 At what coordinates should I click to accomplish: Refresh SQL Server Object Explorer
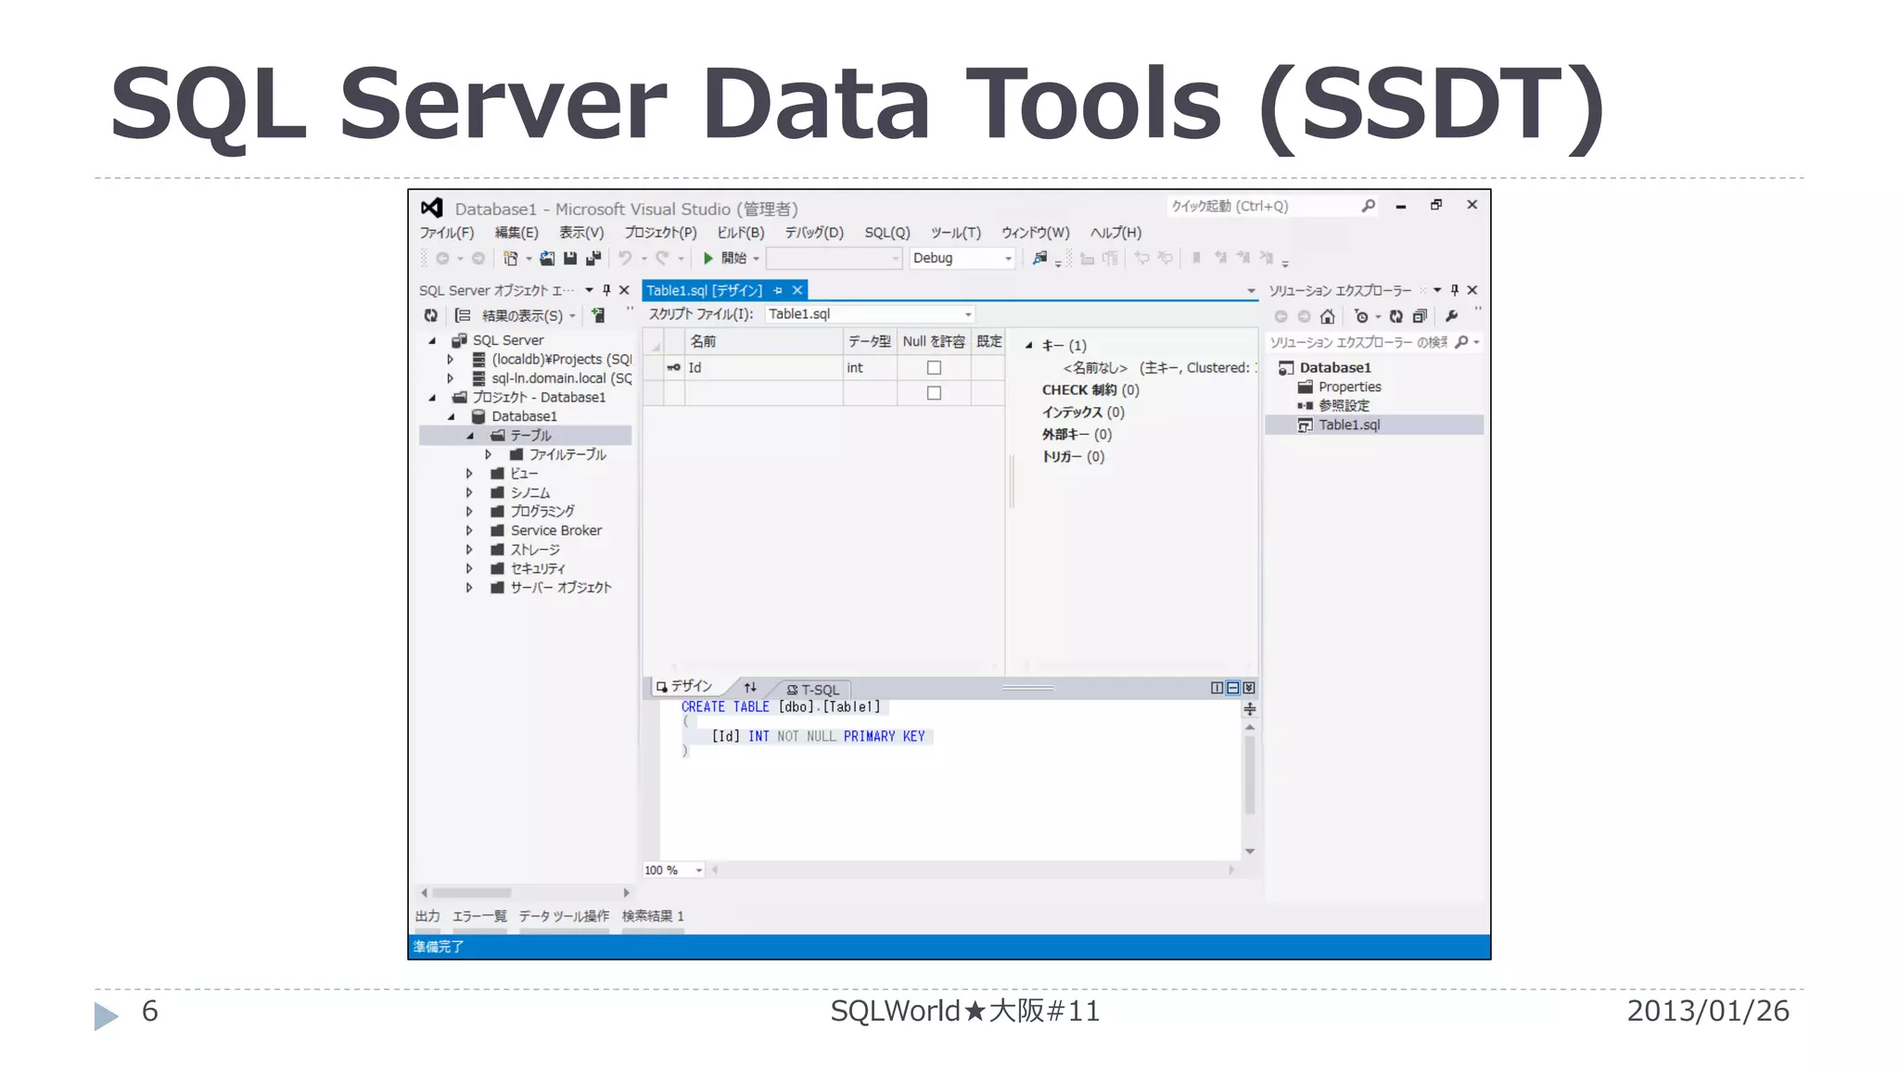click(x=431, y=316)
